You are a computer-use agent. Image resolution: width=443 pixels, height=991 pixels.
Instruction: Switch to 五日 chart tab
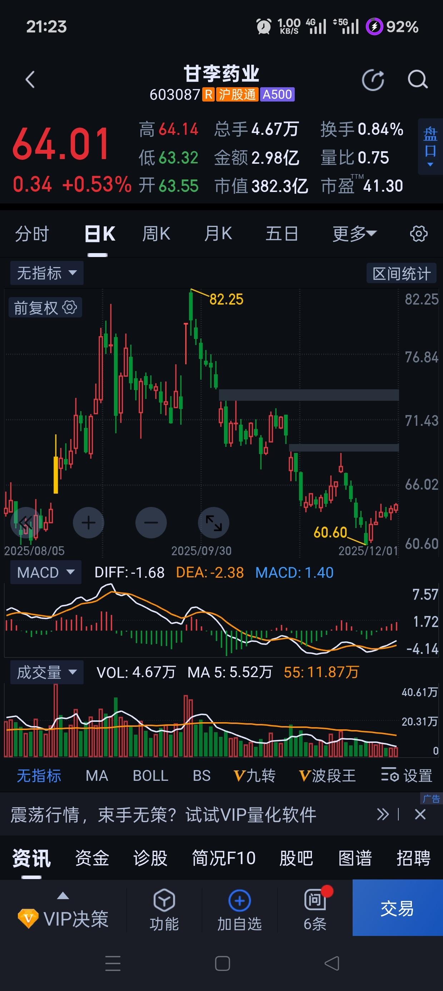click(282, 233)
